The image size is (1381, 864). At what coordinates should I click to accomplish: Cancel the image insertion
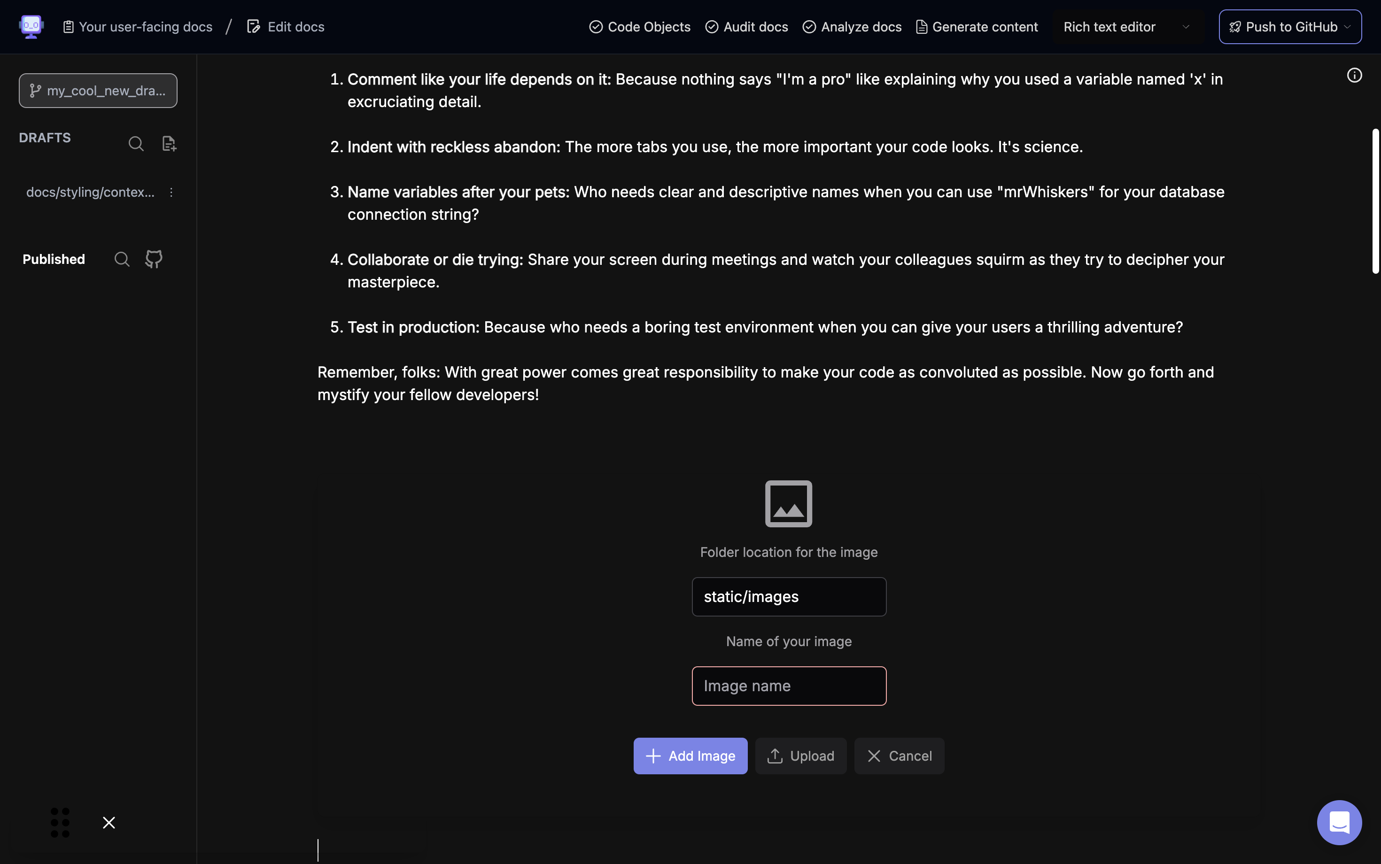point(899,756)
